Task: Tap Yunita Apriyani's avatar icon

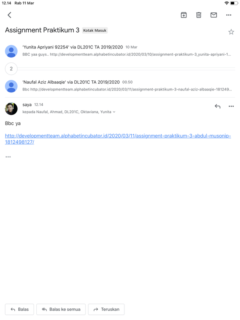Action: (11, 51)
